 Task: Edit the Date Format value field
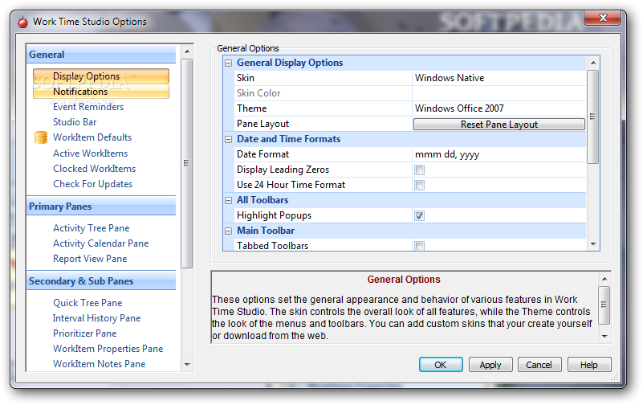coord(499,154)
